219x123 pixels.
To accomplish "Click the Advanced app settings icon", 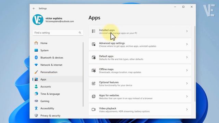I will pos(93,44).
